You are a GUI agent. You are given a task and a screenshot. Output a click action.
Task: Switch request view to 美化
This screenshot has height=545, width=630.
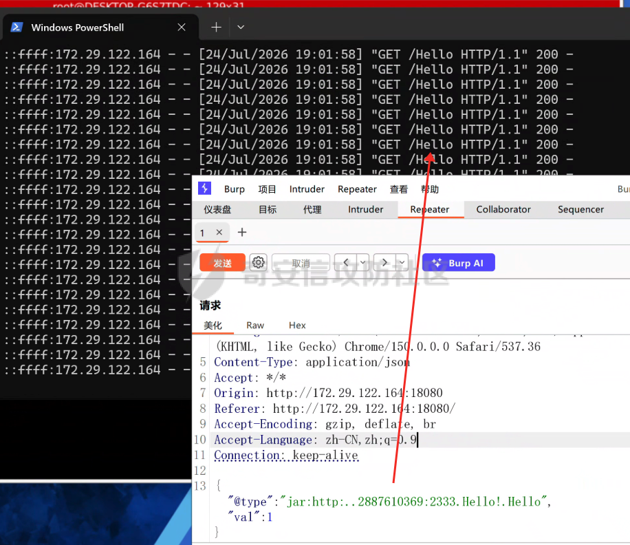tap(213, 325)
